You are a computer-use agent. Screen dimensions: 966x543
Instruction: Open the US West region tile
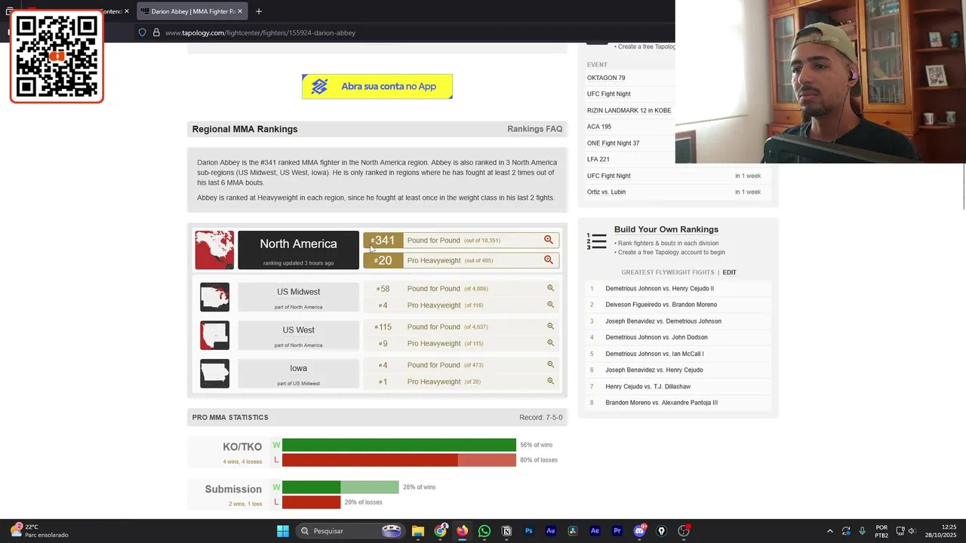coord(298,336)
